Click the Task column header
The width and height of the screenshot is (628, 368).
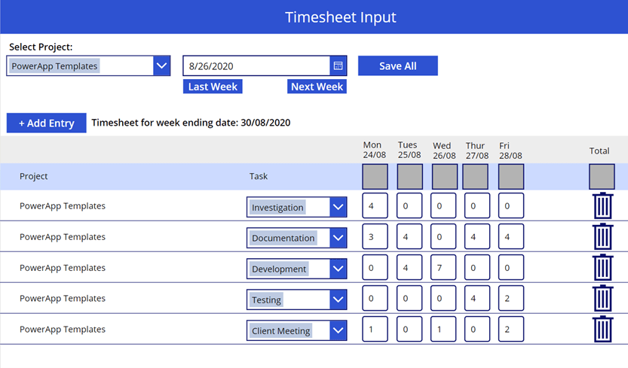pyautogui.click(x=259, y=176)
